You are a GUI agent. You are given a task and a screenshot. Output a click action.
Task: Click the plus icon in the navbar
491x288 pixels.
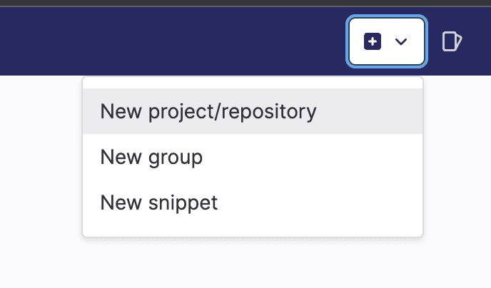(373, 42)
